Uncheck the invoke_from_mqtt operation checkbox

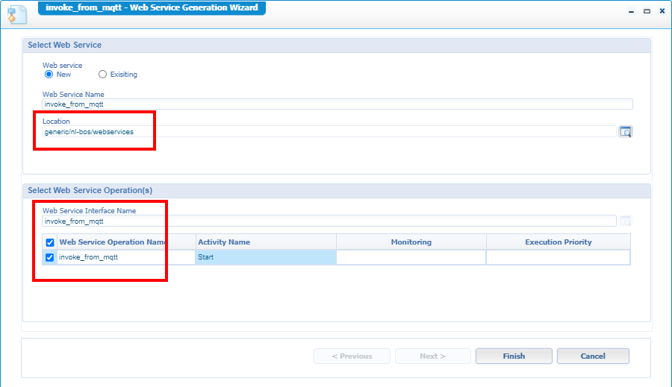click(50, 257)
